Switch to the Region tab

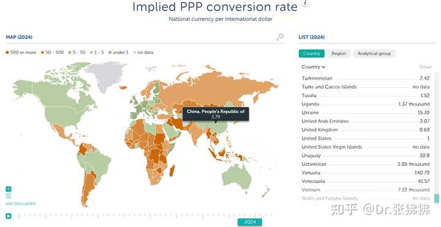(x=339, y=53)
